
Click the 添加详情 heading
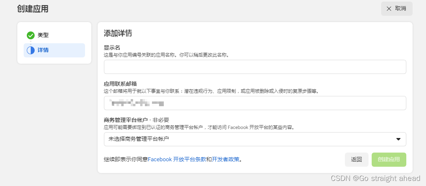pyautogui.click(x=118, y=33)
